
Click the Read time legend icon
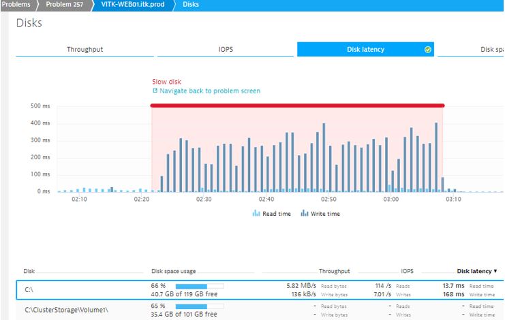coord(256,213)
